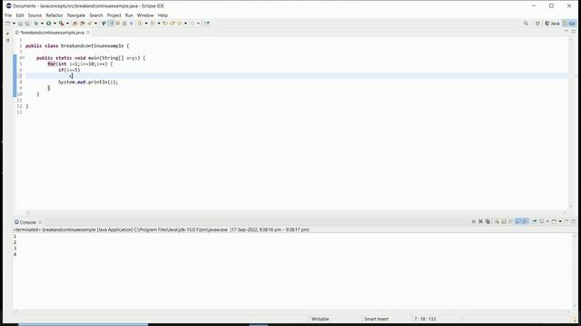Open the Navigate menu
Screen dimensions: 581x326
tap(76, 15)
